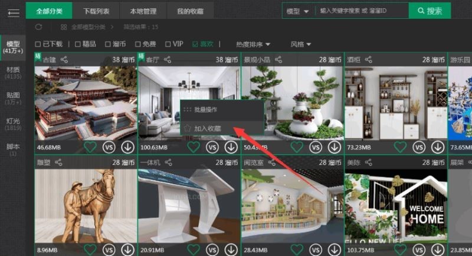
Task: Share the 古建 model via share icon
Action: pos(64,59)
